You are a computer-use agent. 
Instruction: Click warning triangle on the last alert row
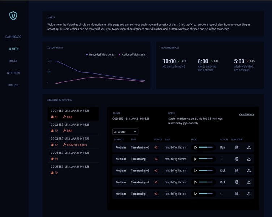tap(249, 194)
